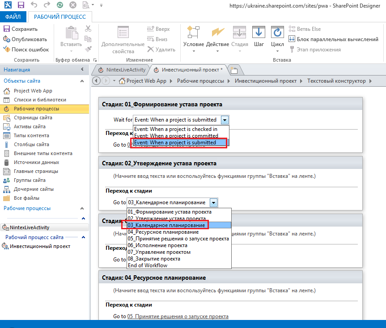Select Рабочие процессы in navigation
Viewport: 386px width, 328px height.
44,109
